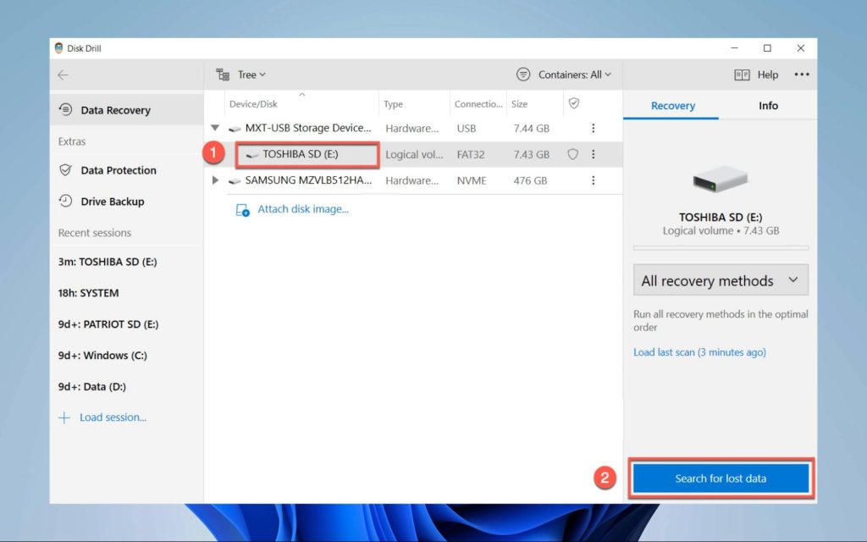
Task: Open the three-dot menu for MXT-USB Storage Device
Action: click(594, 128)
